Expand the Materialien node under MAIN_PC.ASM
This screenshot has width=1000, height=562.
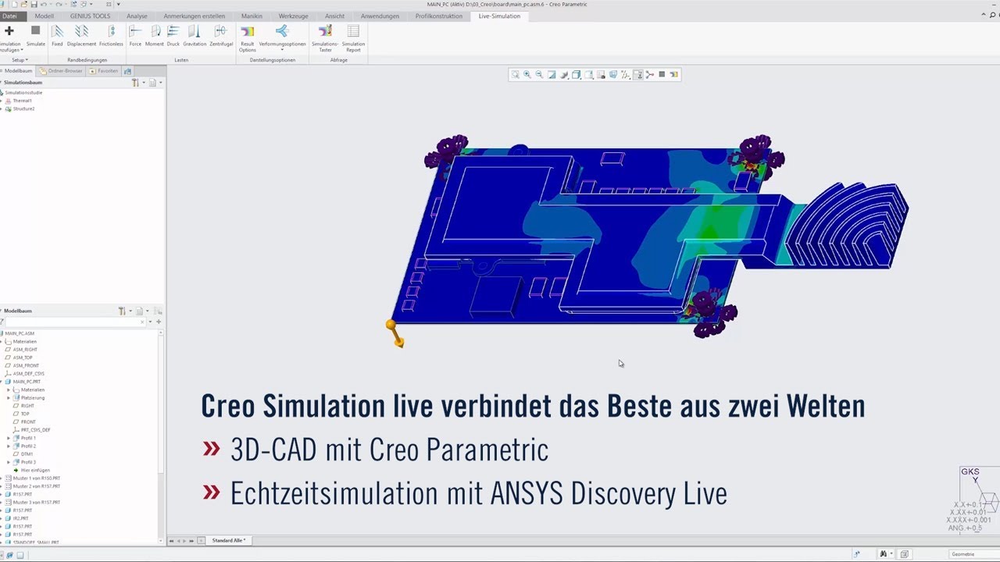[2, 341]
